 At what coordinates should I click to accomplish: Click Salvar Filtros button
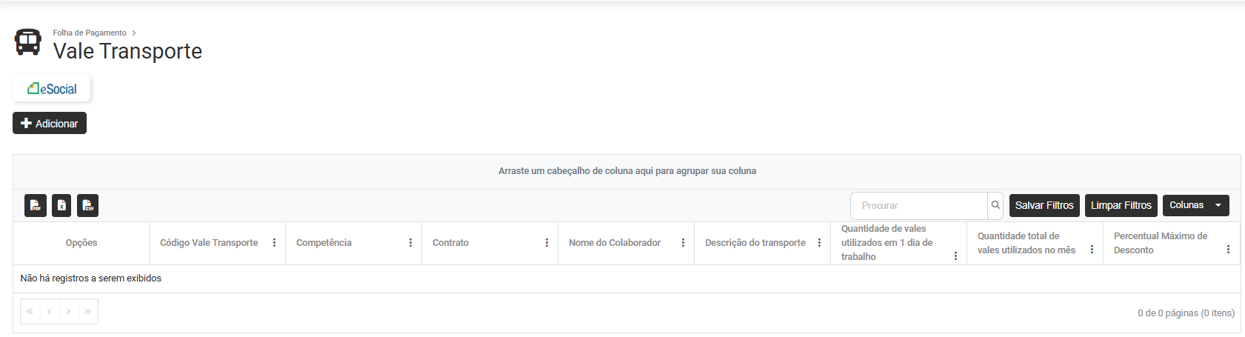pos(1044,205)
